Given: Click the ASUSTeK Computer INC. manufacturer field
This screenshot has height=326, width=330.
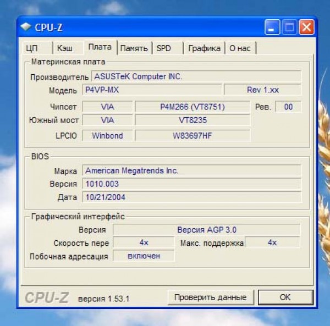Looking at the screenshot, I should coord(196,76).
